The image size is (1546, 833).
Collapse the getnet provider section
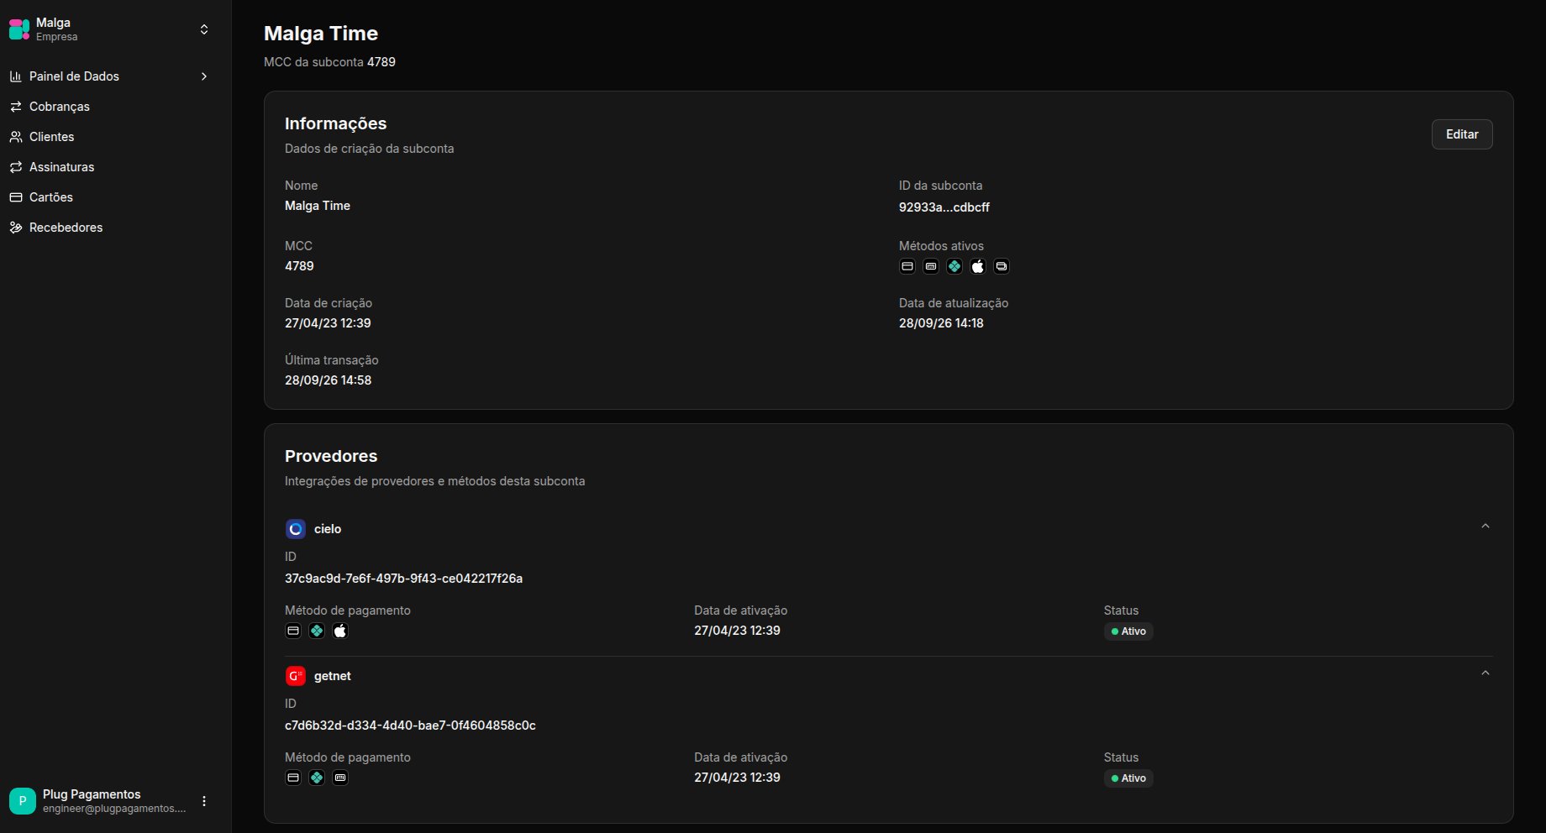(1485, 673)
